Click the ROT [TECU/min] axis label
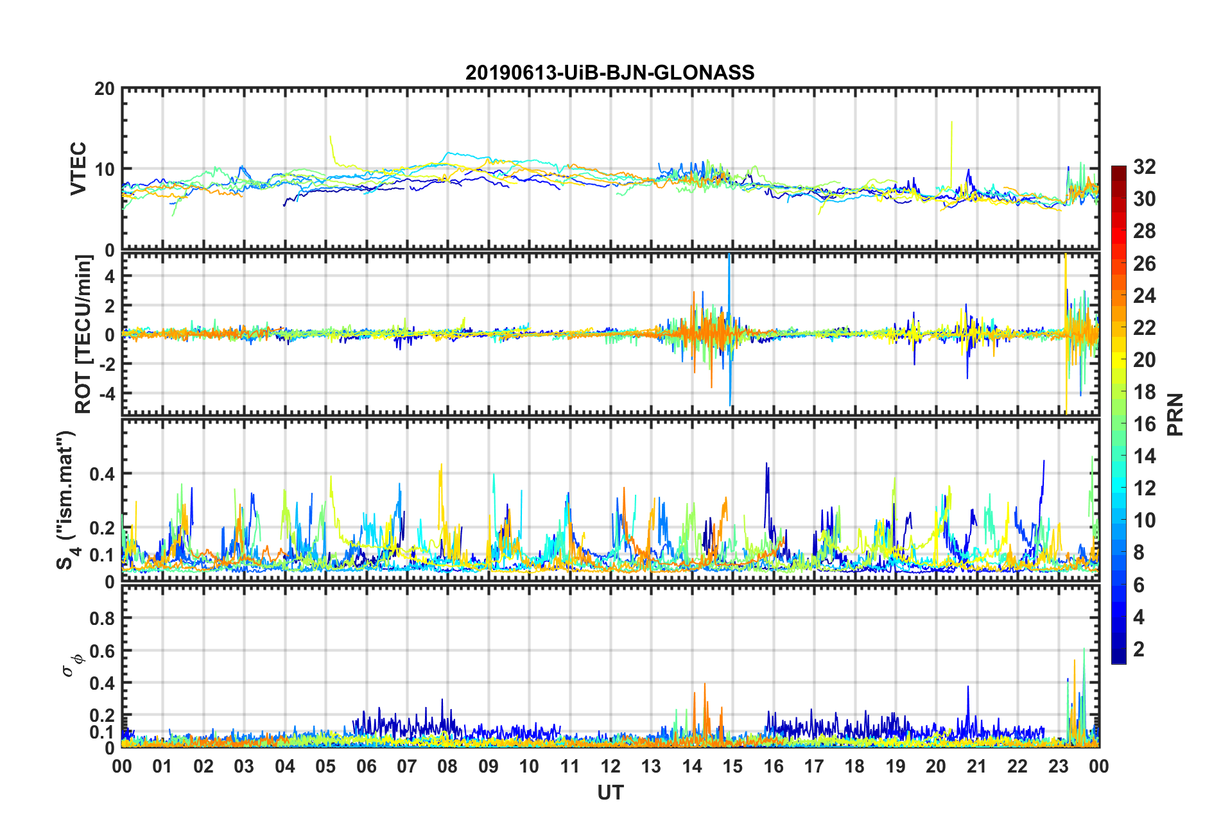 84,334
